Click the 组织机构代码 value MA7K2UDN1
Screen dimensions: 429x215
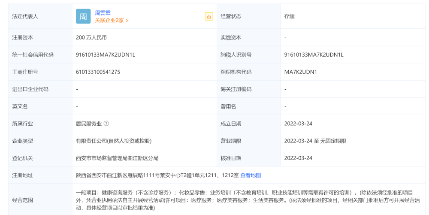pyautogui.click(x=300, y=72)
